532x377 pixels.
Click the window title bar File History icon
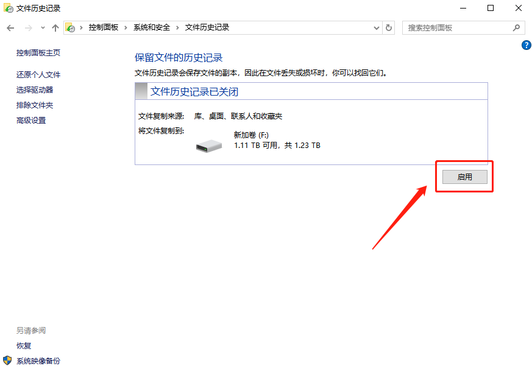pos(9,8)
